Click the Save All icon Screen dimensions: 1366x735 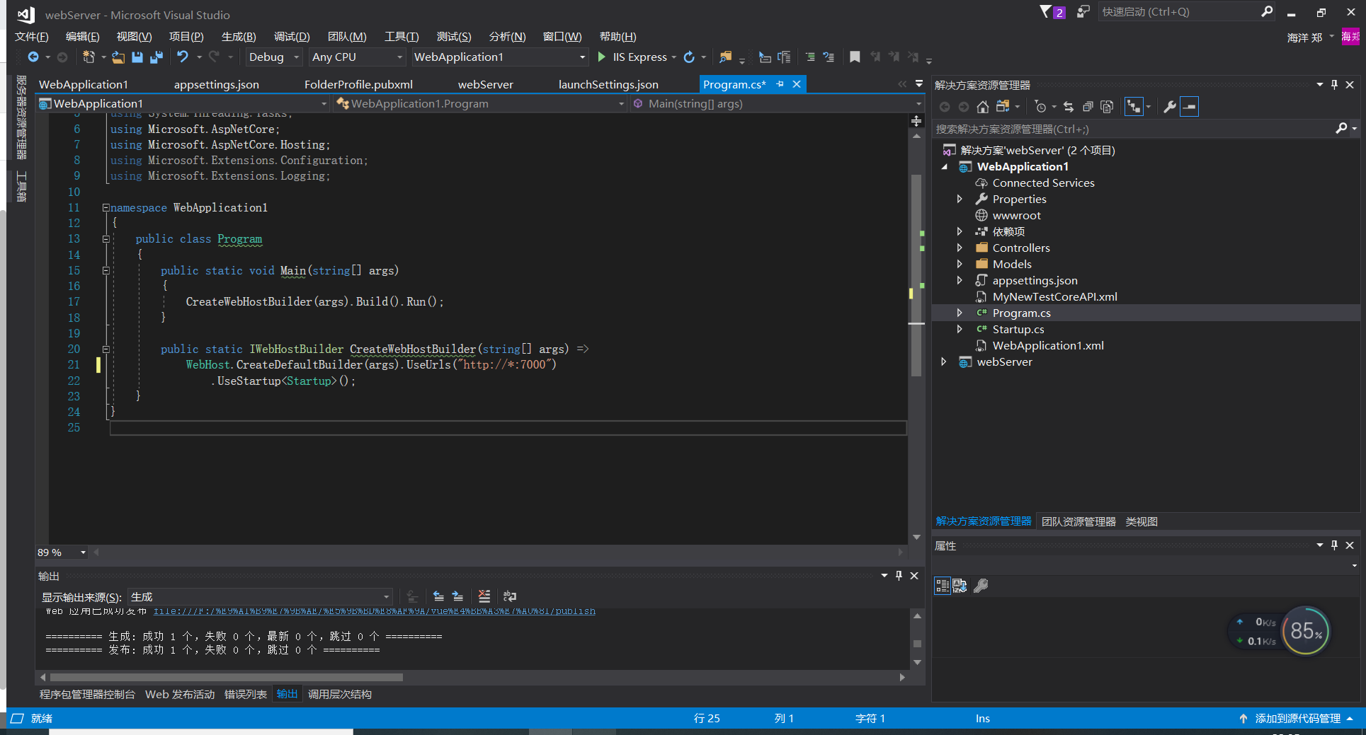[x=156, y=57]
